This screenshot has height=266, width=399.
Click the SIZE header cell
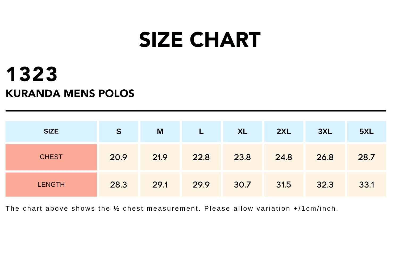click(x=51, y=131)
